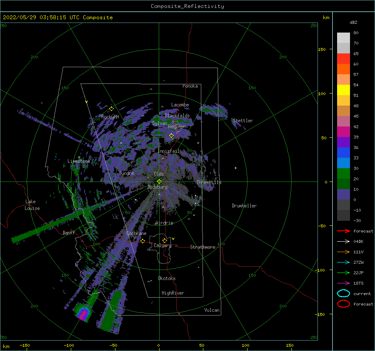The image size is (375, 351).
Task: Click the Blackfalds town label
Action: tap(177, 116)
